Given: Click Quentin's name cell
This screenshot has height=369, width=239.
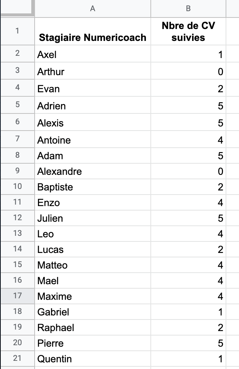Looking at the screenshot, I should pos(93,359).
